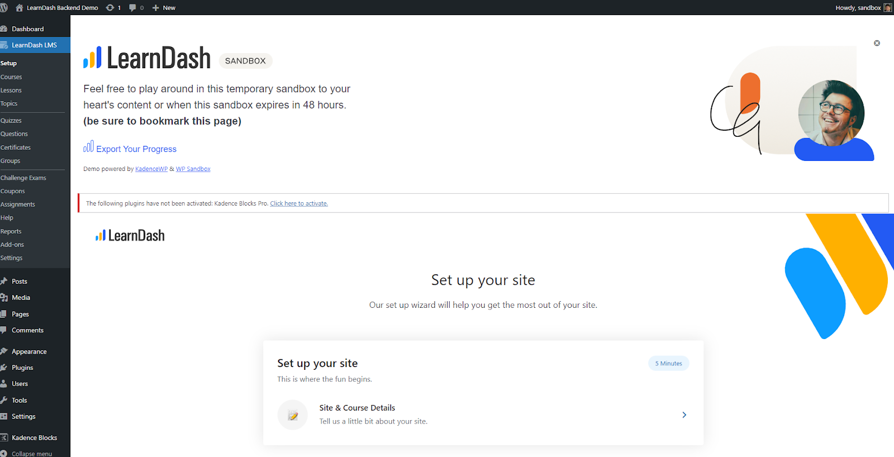
Task: Click the Kadence Blocks icon
Action: point(4,437)
